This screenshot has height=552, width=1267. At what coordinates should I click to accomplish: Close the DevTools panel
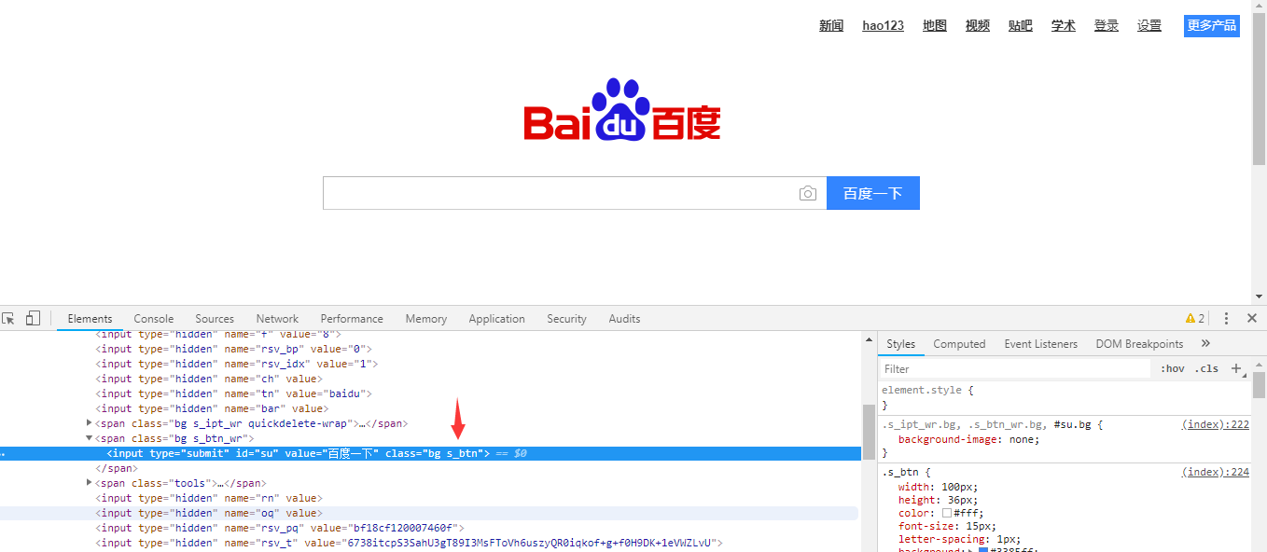tap(1252, 318)
